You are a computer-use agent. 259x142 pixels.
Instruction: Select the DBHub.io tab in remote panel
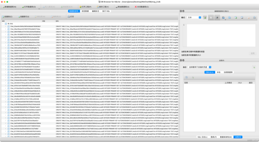point(210,72)
